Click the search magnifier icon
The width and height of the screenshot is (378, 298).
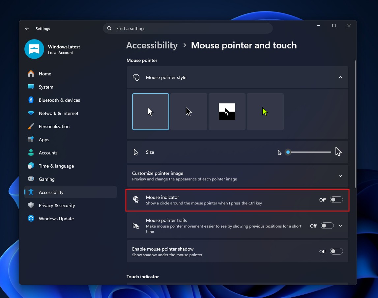[x=109, y=28]
